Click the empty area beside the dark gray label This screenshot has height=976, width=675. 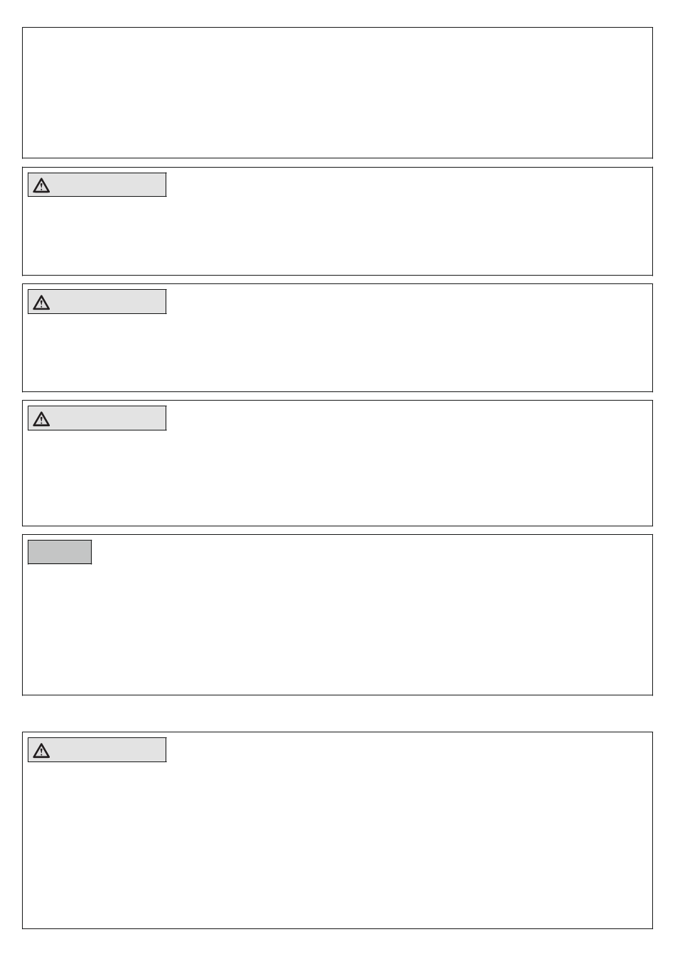[x=369, y=552]
